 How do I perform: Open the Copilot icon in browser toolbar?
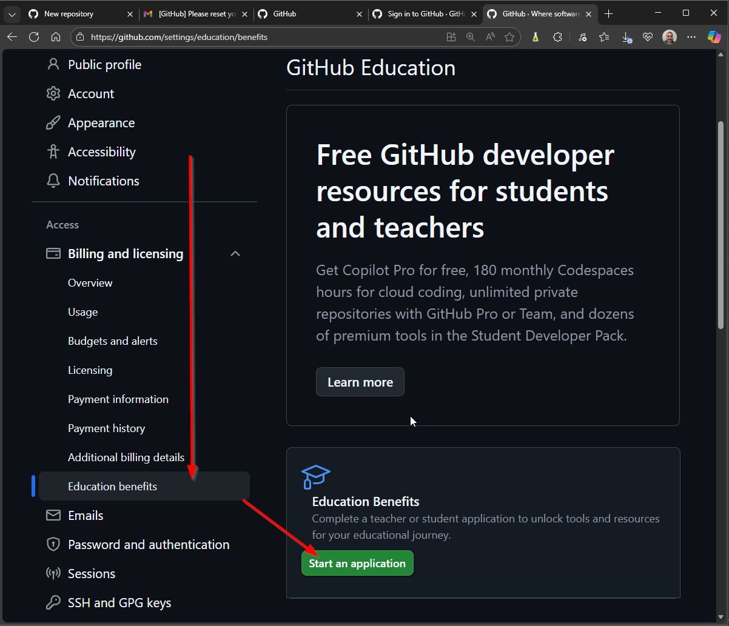pyautogui.click(x=714, y=37)
